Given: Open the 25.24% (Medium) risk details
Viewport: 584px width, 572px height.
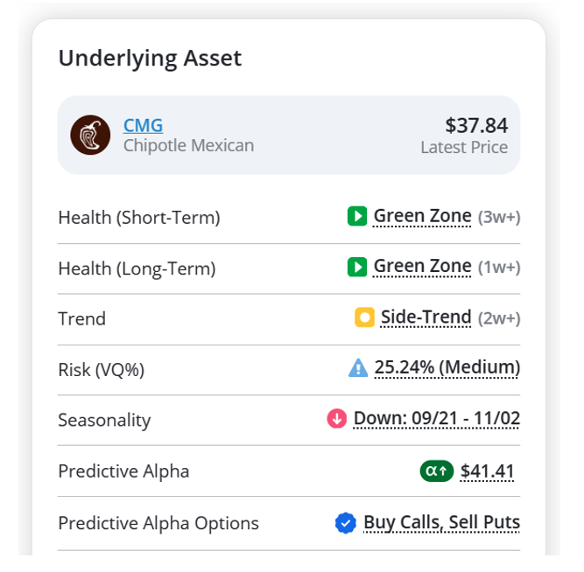Looking at the screenshot, I should click(x=447, y=367).
